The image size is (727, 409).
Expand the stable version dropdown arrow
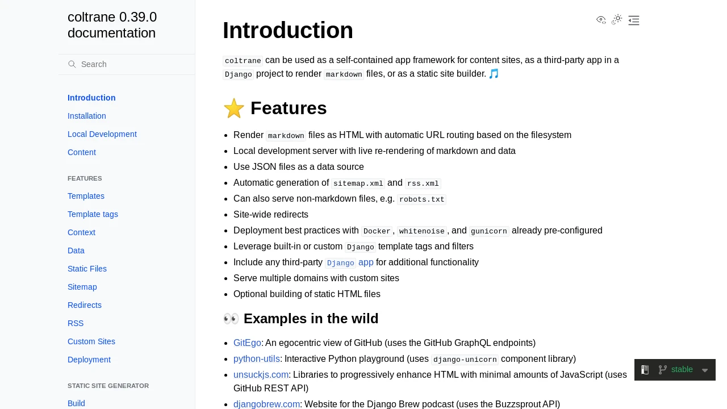[x=705, y=370]
